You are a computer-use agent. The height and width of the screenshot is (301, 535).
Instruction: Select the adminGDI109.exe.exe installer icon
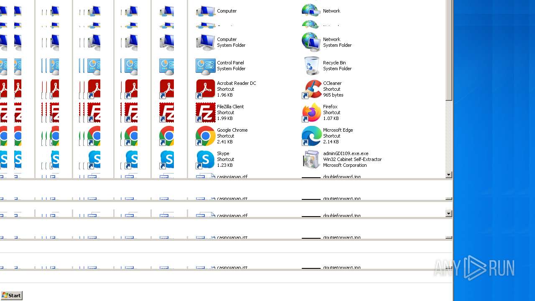[x=311, y=159]
